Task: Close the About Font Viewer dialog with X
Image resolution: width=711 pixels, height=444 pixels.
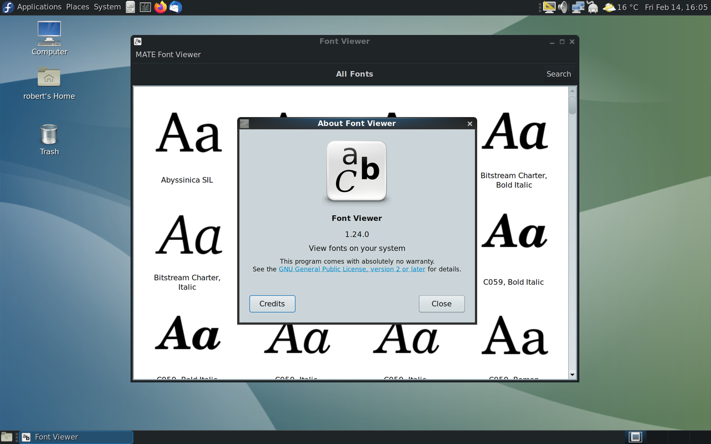Action: 470,123
